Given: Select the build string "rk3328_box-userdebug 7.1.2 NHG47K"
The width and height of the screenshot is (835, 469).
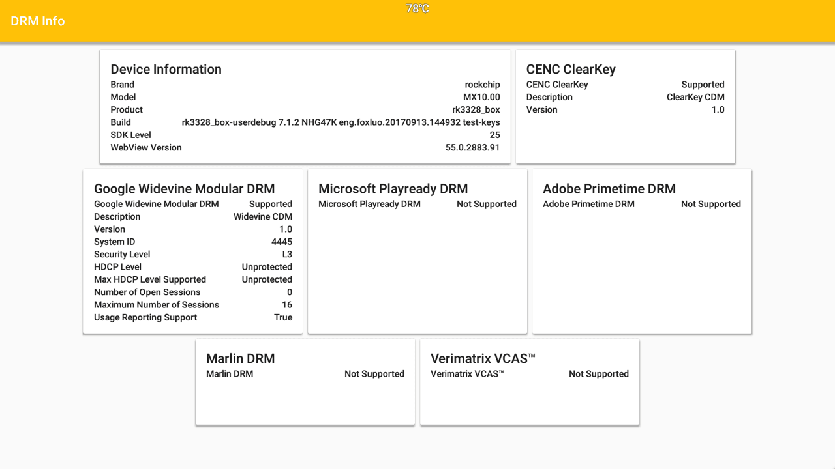Looking at the screenshot, I should [x=259, y=122].
